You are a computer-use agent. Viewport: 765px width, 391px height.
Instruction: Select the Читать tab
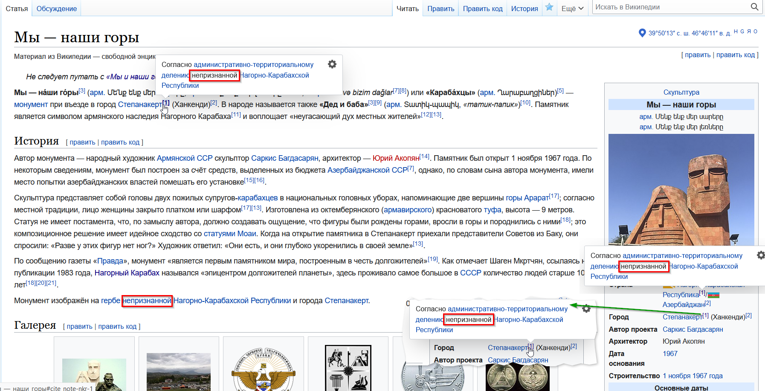tap(408, 9)
